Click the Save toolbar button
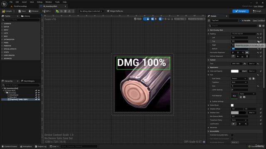Image resolution: width=266 pixels, height=149 pixels. coord(22,11)
